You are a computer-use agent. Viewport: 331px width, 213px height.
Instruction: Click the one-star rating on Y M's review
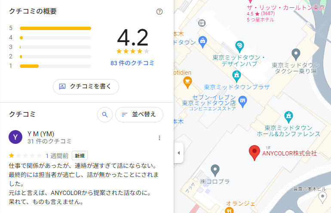25,155
